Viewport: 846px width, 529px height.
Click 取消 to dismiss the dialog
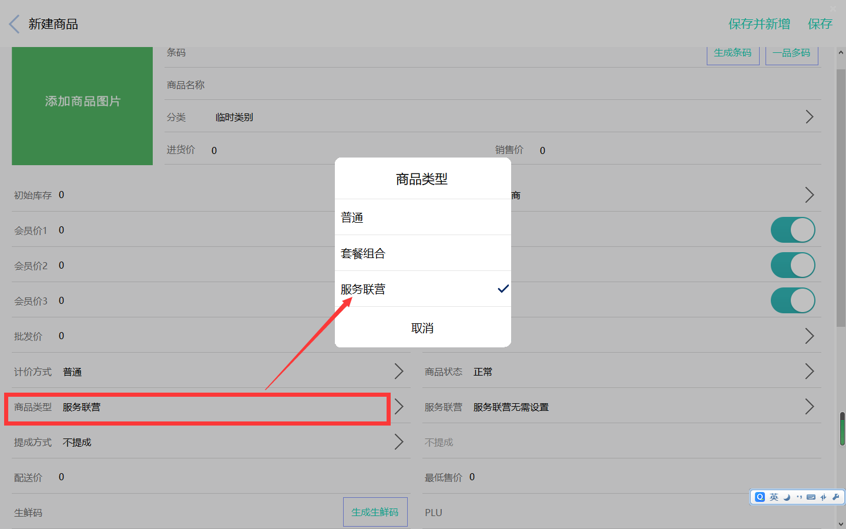(423, 327)
